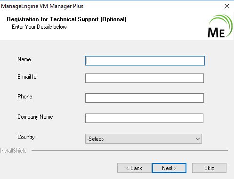234x179 pixels.
Task: Skip the registration step
Action: pyautogui.click(x=209, y=168)
